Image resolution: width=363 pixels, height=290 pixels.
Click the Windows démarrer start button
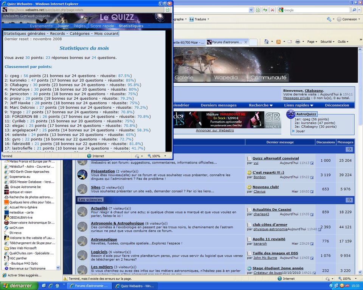pyautogui.click(x=19, y=286)
